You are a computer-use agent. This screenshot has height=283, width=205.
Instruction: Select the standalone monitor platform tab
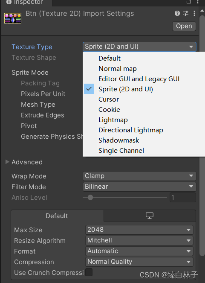coord(150,216)
